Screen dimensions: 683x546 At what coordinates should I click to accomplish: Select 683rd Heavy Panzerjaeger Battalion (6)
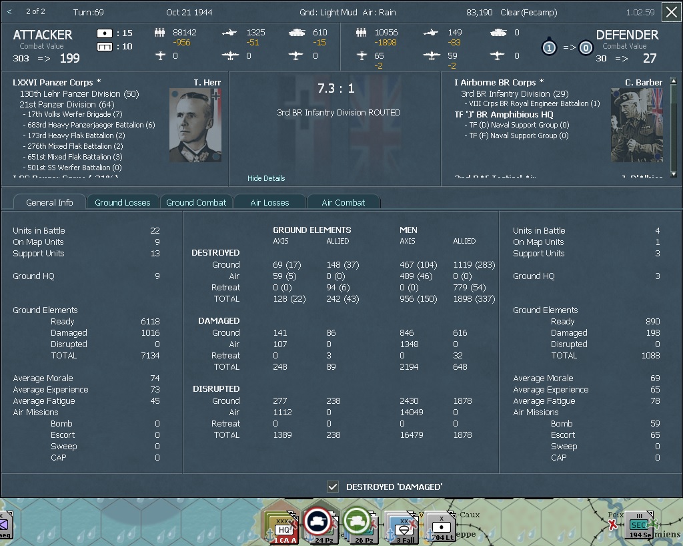[x=89, y=125]
